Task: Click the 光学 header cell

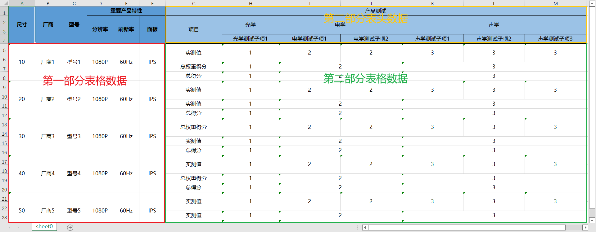Action: (x=251, y=25)
